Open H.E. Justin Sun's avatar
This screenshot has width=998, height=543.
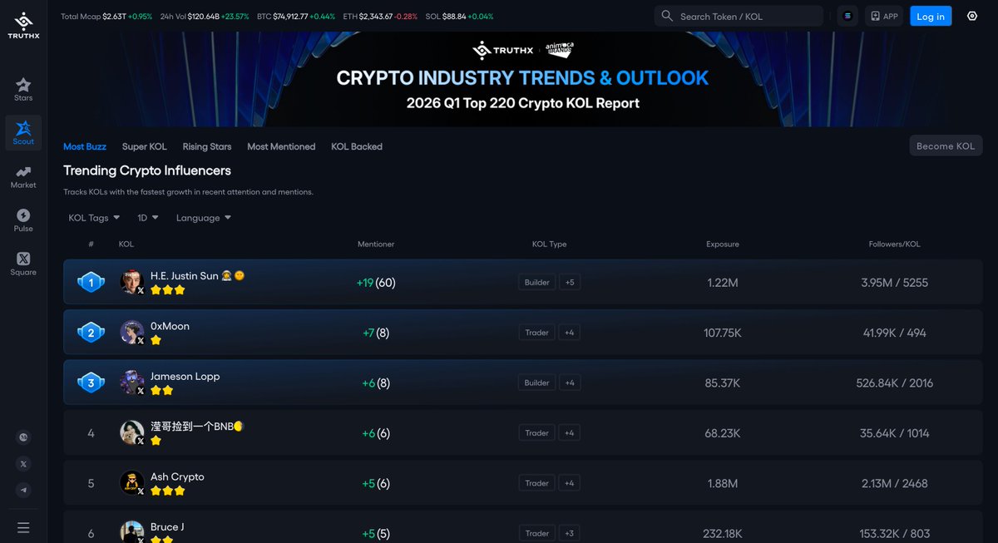131,282
